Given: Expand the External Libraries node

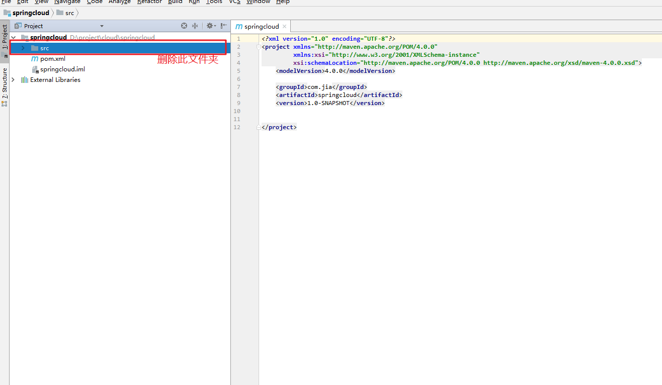Looking at the screenshot, I should [13, 79].
